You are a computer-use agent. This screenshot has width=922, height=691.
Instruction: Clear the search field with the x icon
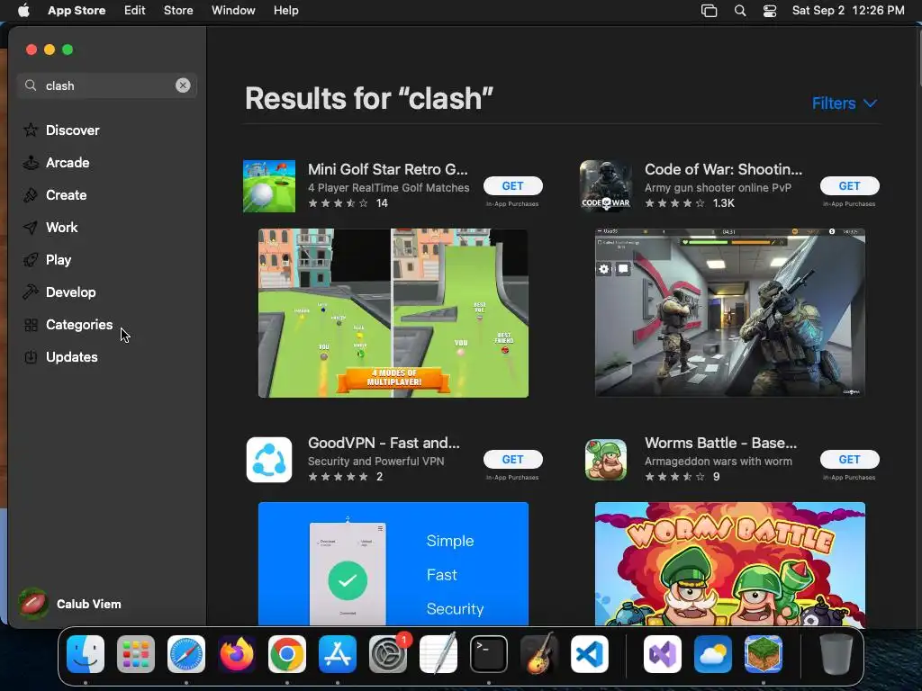pos(183,85)
